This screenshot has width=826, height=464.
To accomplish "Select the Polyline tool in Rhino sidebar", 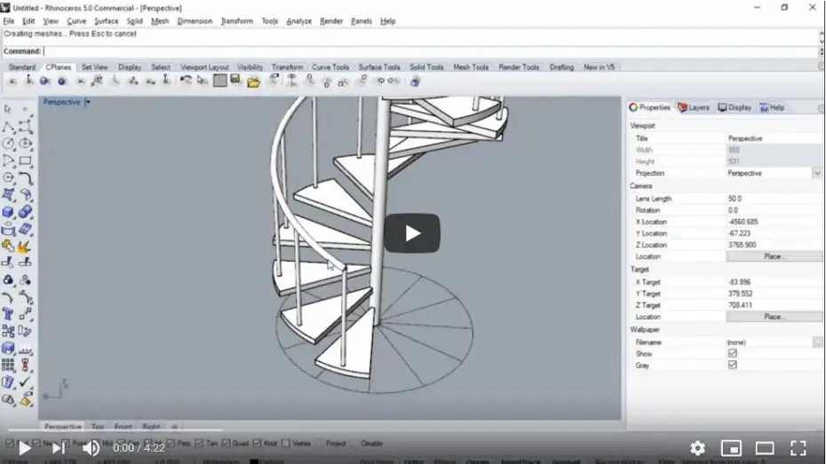I will click(8, 127).
